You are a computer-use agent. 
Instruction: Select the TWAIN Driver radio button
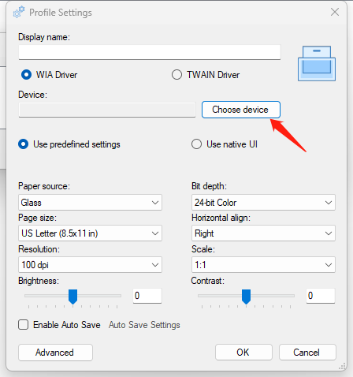(x=176, y=75)
